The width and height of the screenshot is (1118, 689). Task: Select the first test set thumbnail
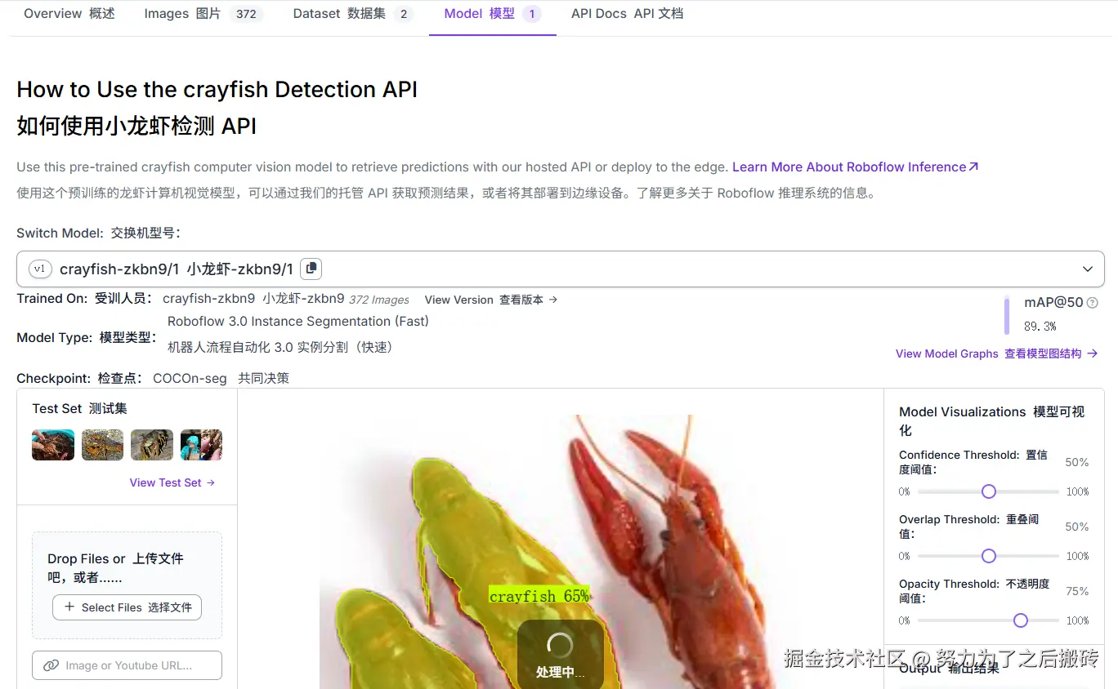(53, 445)
